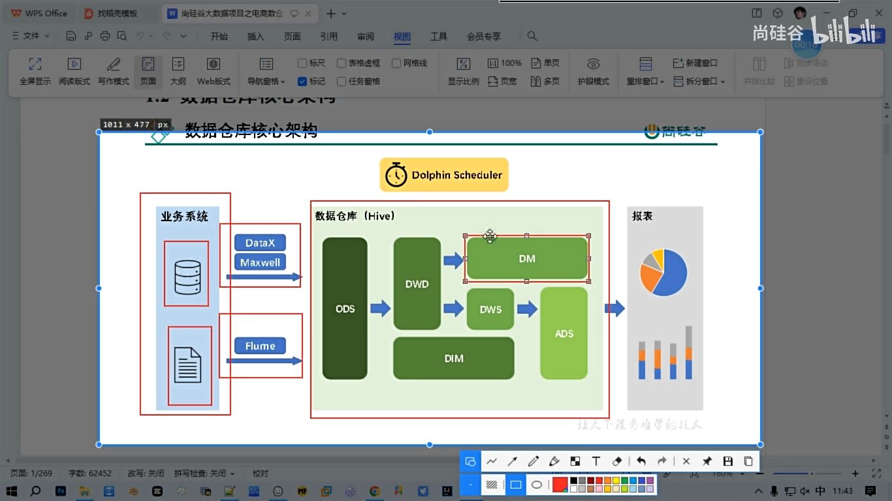Enable writing mode
892x501 pixels.
pos(114,72)
